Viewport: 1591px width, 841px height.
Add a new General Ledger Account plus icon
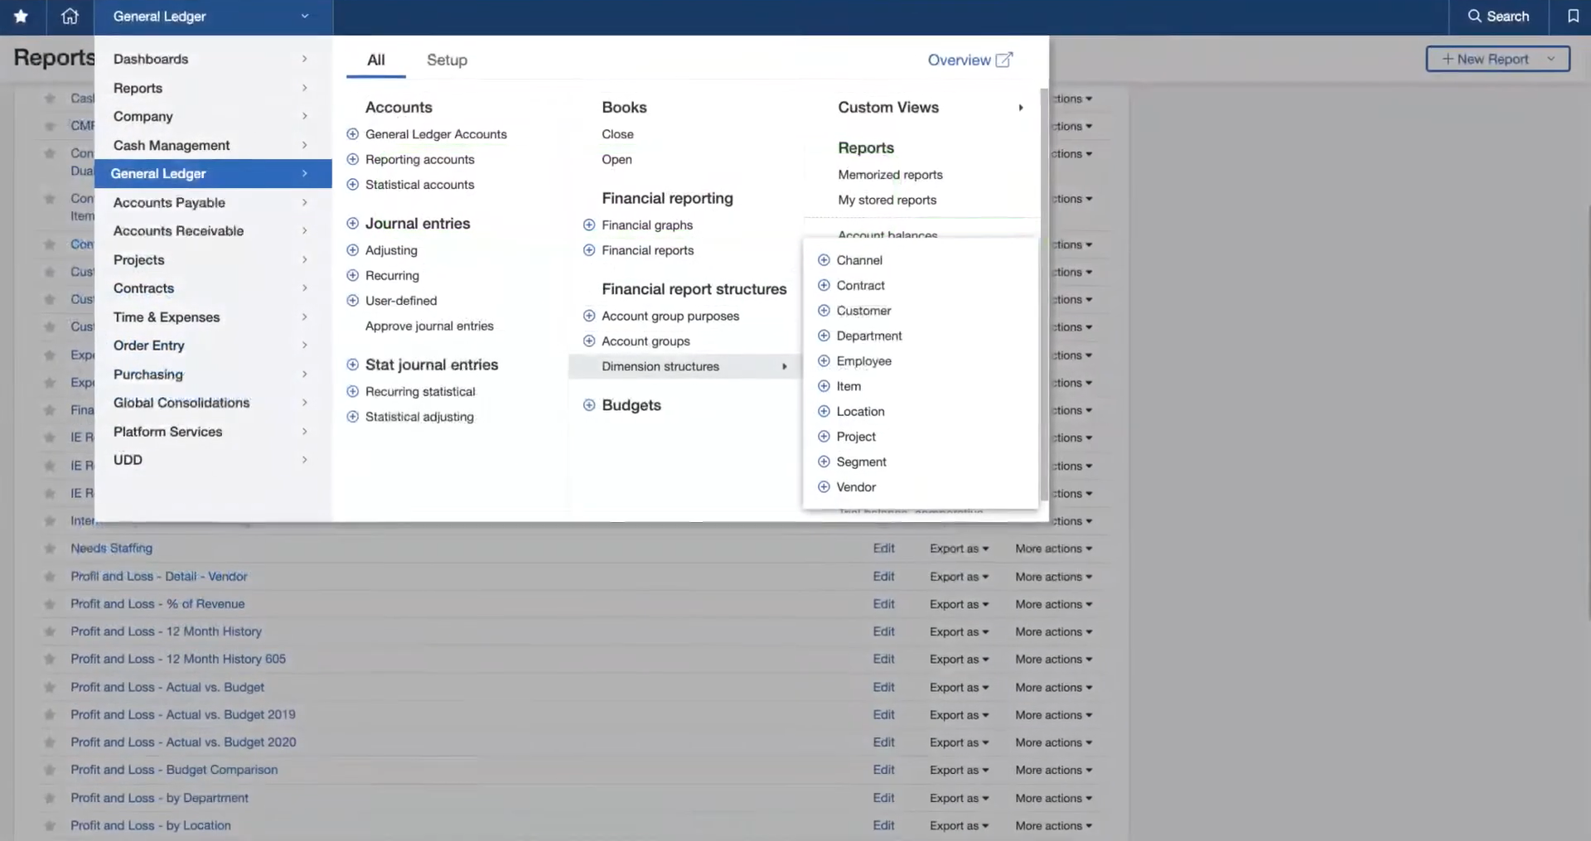pyautogui.click(x=352, y=134)
